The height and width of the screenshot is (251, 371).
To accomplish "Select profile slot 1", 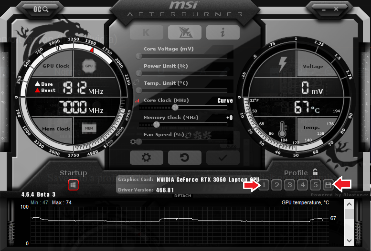I will (264, 185).
